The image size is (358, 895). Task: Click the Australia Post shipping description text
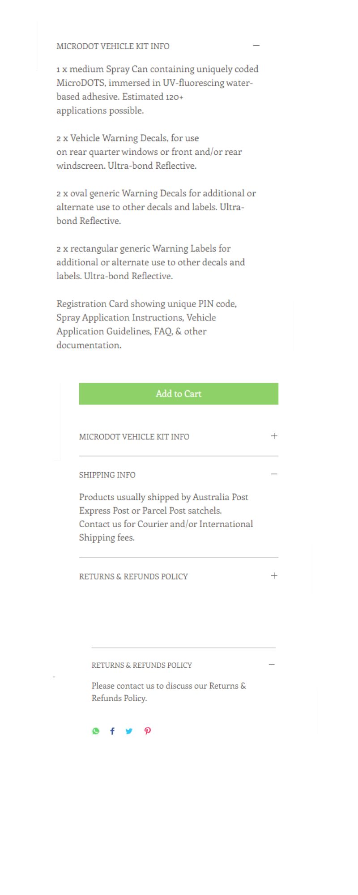click(x=166, y=517)
